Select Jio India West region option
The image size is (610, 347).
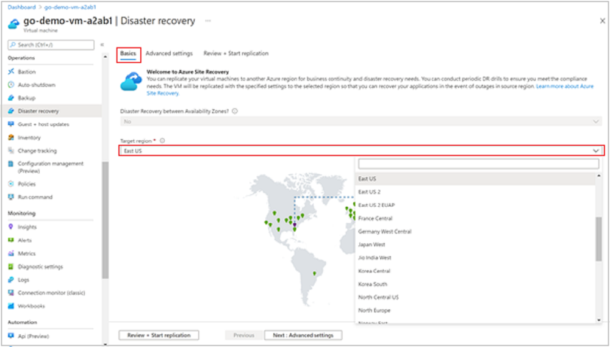pyautogui.click(x=475, y=258)
